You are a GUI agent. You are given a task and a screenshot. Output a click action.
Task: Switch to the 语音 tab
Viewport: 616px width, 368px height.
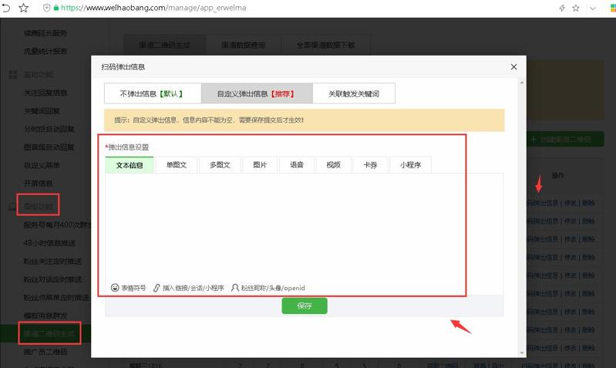click(297, 165)
